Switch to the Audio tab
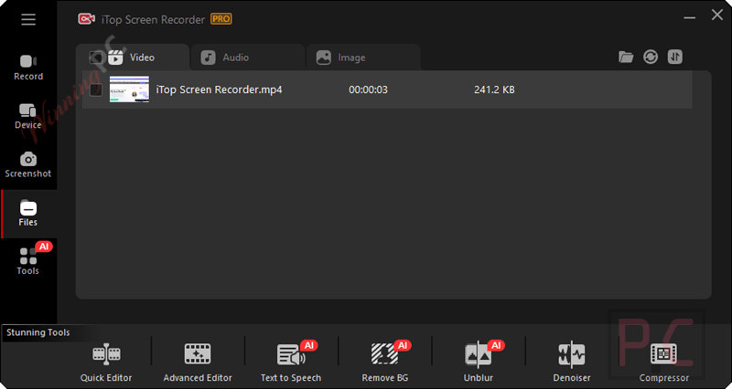 (x=247, y=58)
